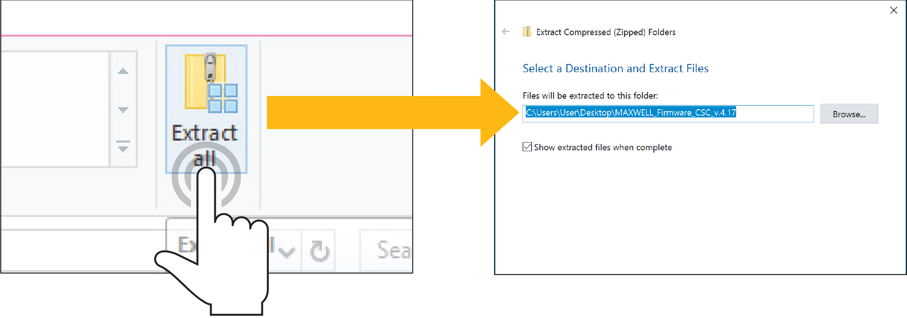Toggle the Show extracted files checkbox
The image size is (907, 318).
click(x=527, y=147)
